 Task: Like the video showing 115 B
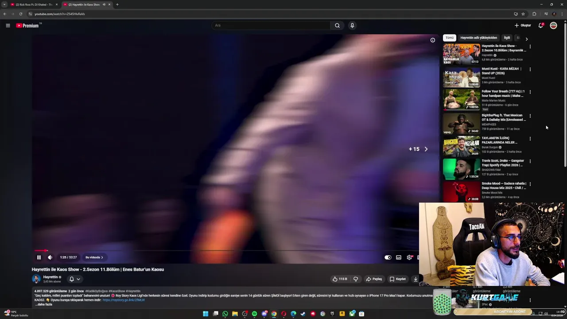pos(340,279)
